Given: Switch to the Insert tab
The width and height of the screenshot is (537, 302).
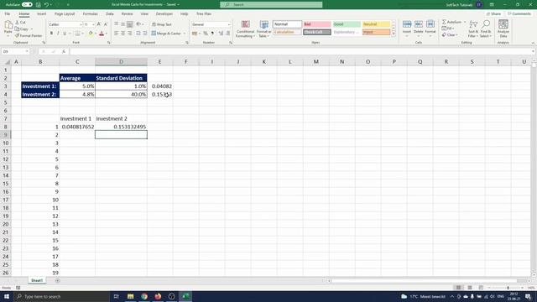Looking at the screenshot, I should pos(41,13).
